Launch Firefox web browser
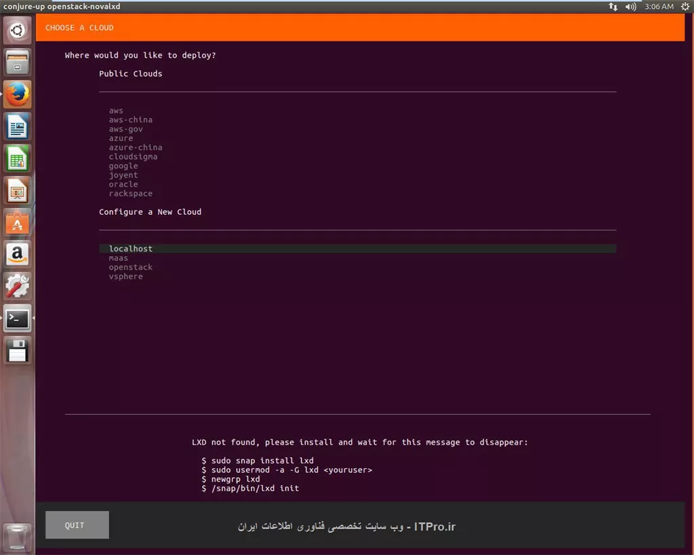 pos(17,94)
